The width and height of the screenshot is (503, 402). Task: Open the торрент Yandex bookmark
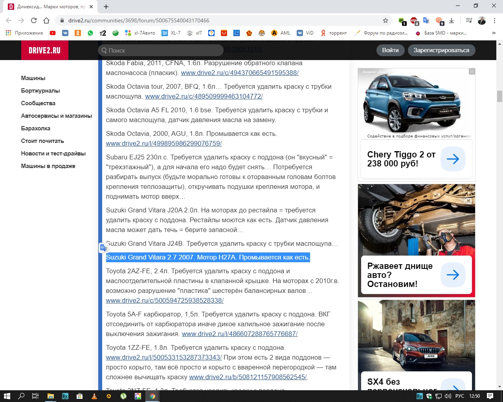coord(334,33)
